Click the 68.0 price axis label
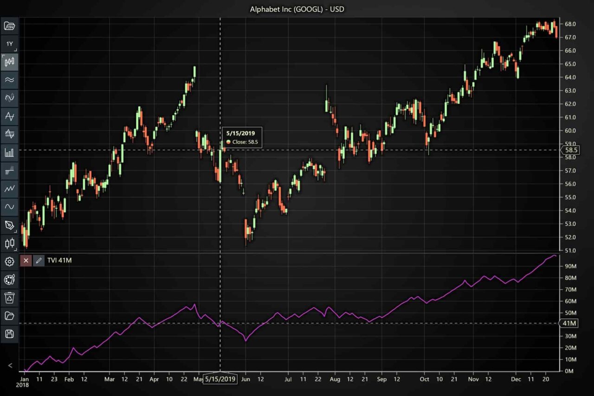 click(570, 24)
